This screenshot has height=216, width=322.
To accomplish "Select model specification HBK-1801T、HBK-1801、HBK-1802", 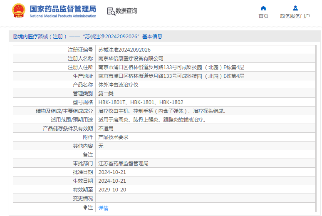I will [141, 102].
